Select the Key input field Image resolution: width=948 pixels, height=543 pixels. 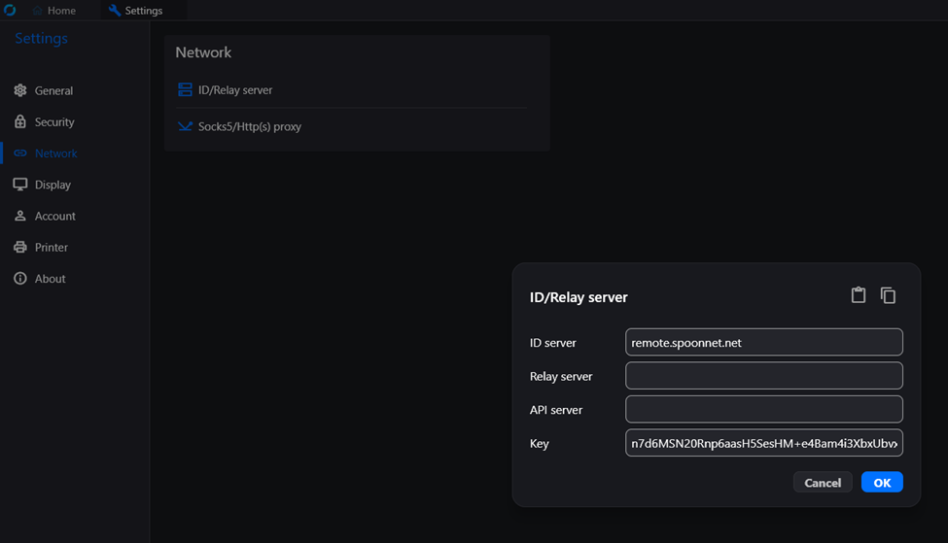tap(763, 443)
